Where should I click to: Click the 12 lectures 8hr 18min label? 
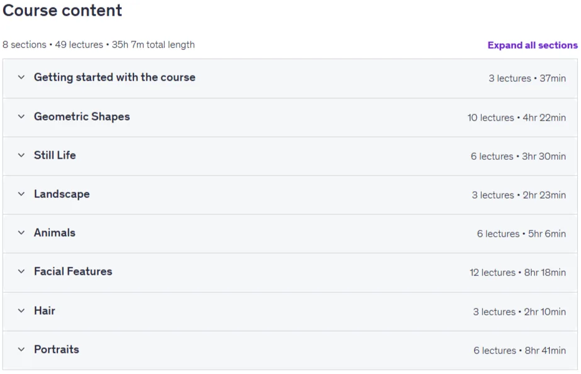click(x=517, y=273)
